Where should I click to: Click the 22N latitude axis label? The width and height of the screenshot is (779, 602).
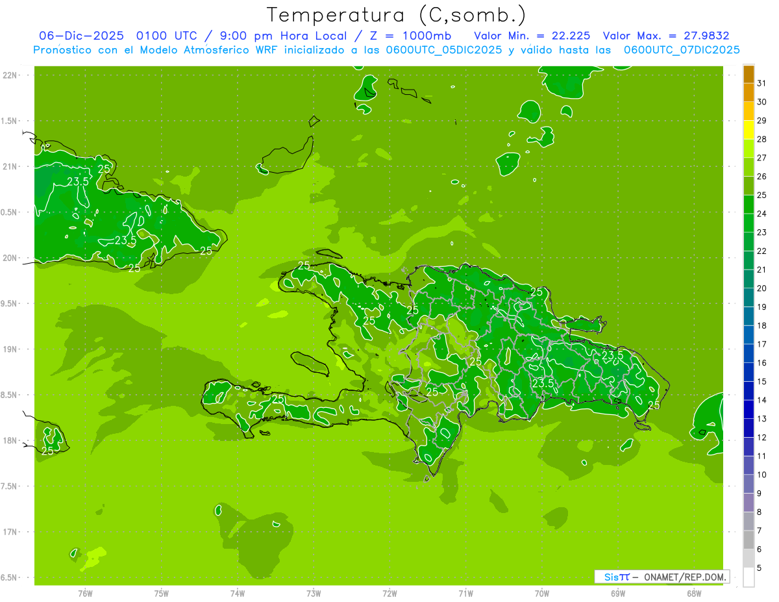pyautogui.click(x=10, y=75)
